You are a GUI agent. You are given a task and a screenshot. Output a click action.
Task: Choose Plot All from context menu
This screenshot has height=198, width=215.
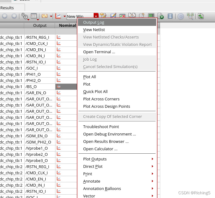pos(117,77)
